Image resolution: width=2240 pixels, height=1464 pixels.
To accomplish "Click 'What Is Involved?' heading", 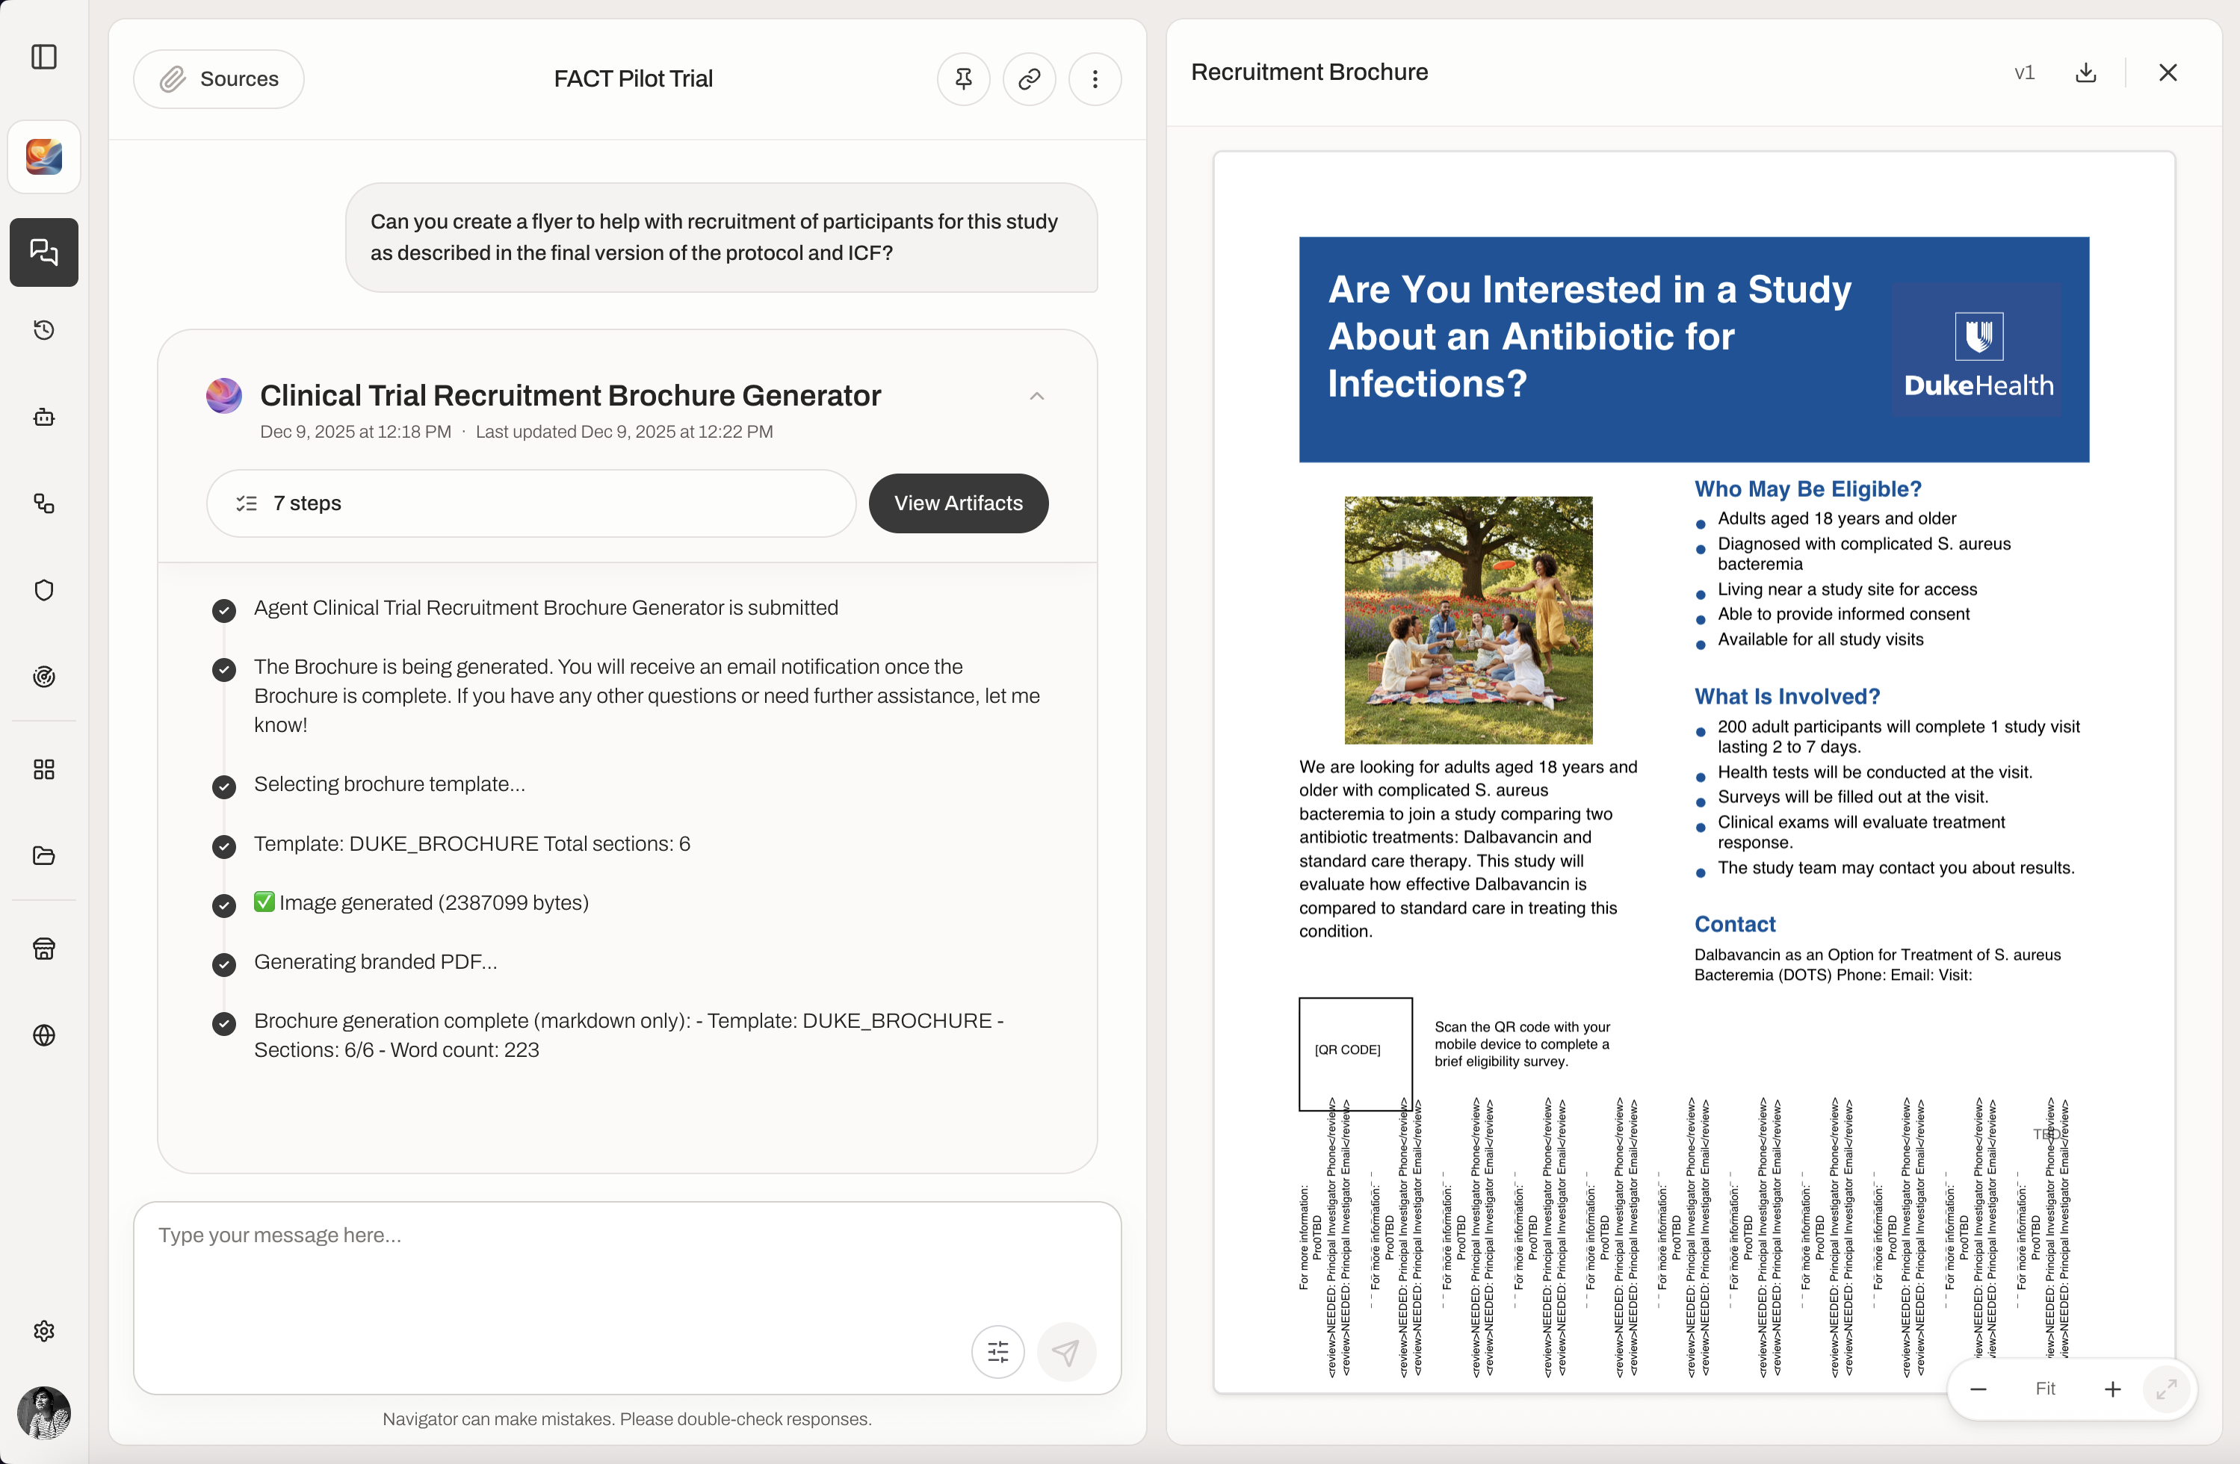I will (1786, 697).
